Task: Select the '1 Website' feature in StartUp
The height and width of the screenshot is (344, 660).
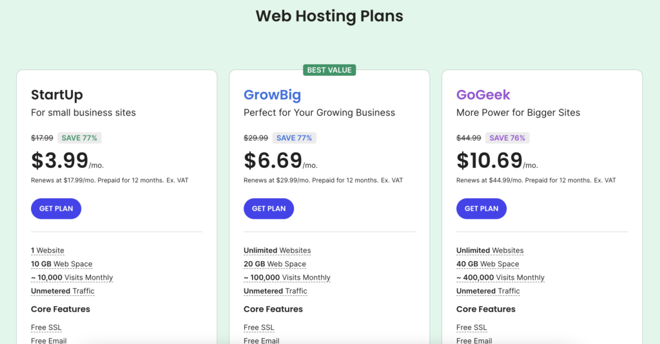Action: (x=48, y=251)
